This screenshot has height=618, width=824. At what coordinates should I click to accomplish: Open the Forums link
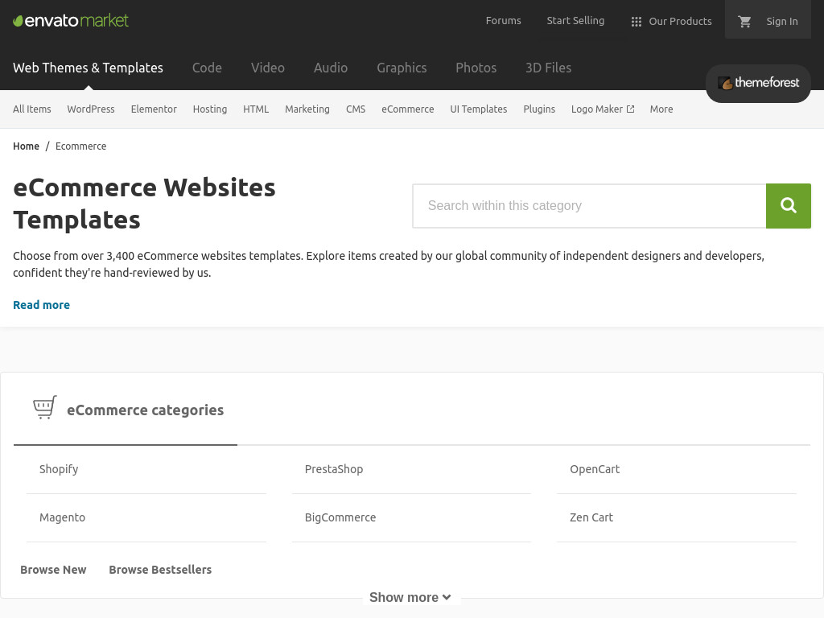[503, 20]
